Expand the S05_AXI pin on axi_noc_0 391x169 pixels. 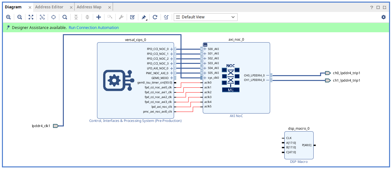pyautogui.click(x=205, y=73)
